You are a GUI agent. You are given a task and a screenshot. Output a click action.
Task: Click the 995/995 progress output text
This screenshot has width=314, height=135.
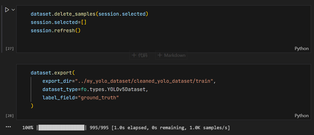point(99,128)
